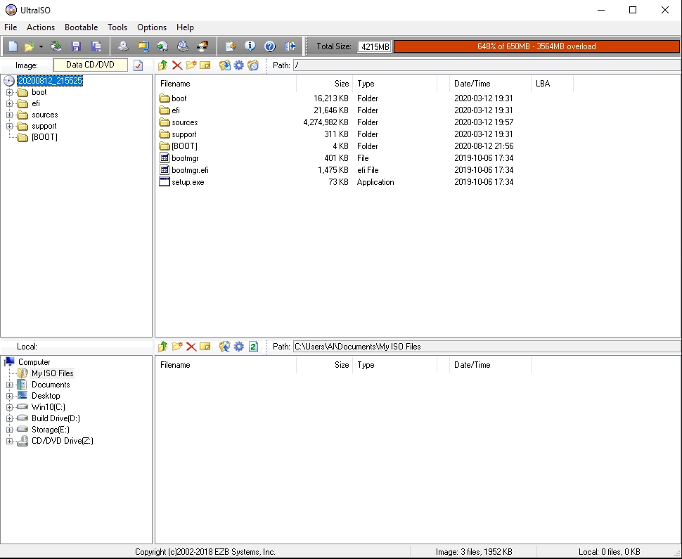Viewport: 682px width, 559px height.
Task: Sort image files by Date/Time column header
Action: (x=490, y=84)
